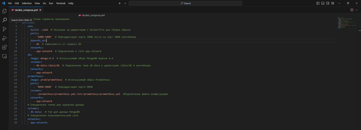Click comment 'Подключение файла конфигурации'
Image resolution: width=361 pixels, height=130 pixels.
pyautogui.click(x=146, y=94)
